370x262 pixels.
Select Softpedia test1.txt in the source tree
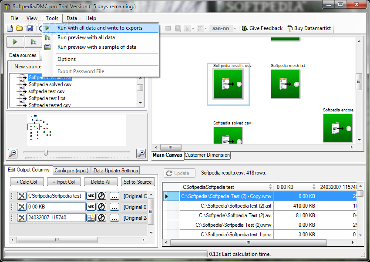[x=47, y=98]
